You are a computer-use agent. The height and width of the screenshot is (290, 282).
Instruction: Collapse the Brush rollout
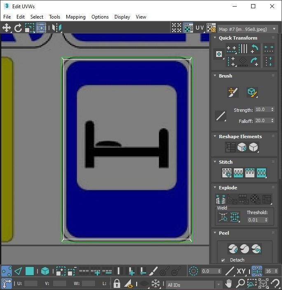(x=215, y=75)
